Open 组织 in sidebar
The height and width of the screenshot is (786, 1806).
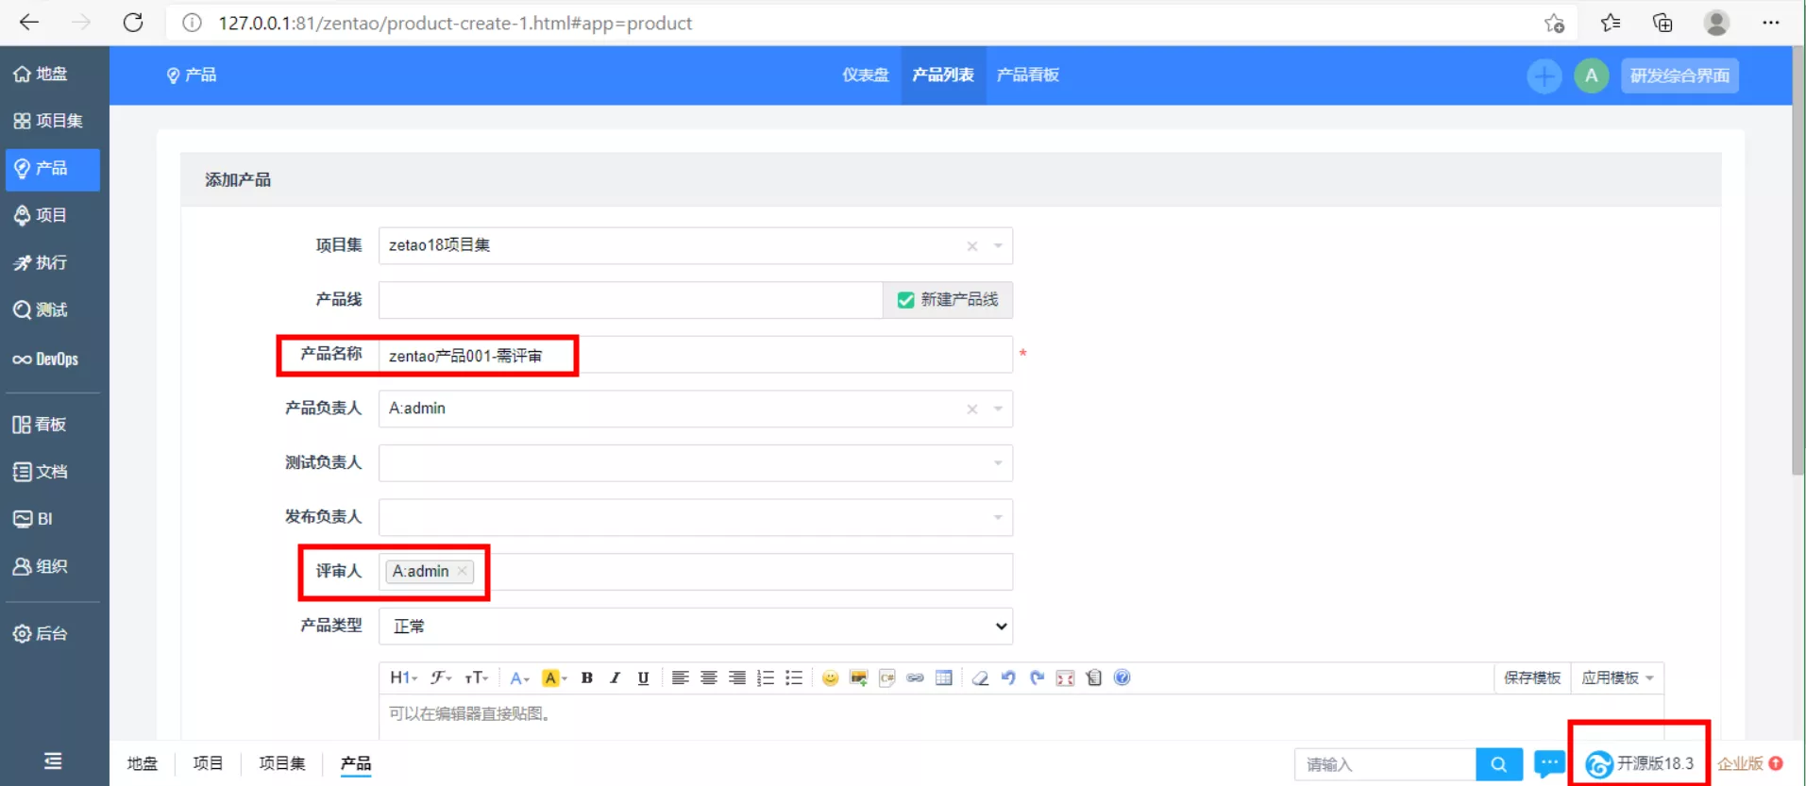click(53, 566)
